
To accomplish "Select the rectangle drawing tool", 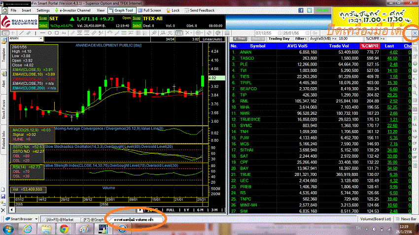I will (x=57, y=33).
